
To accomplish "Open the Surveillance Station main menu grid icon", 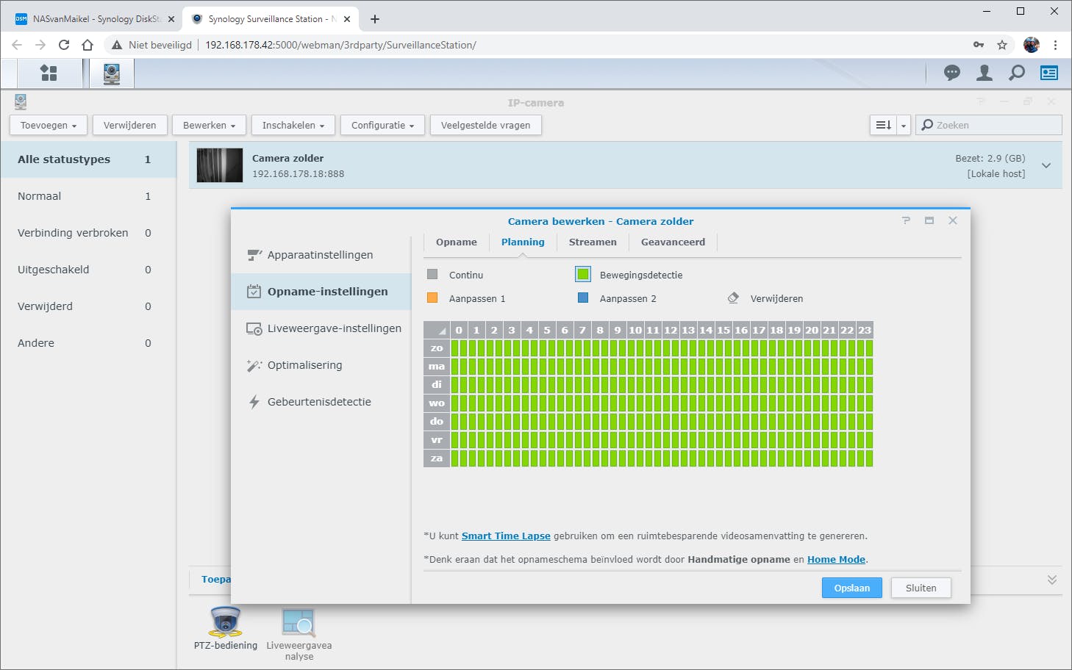I will coord(49,73).
